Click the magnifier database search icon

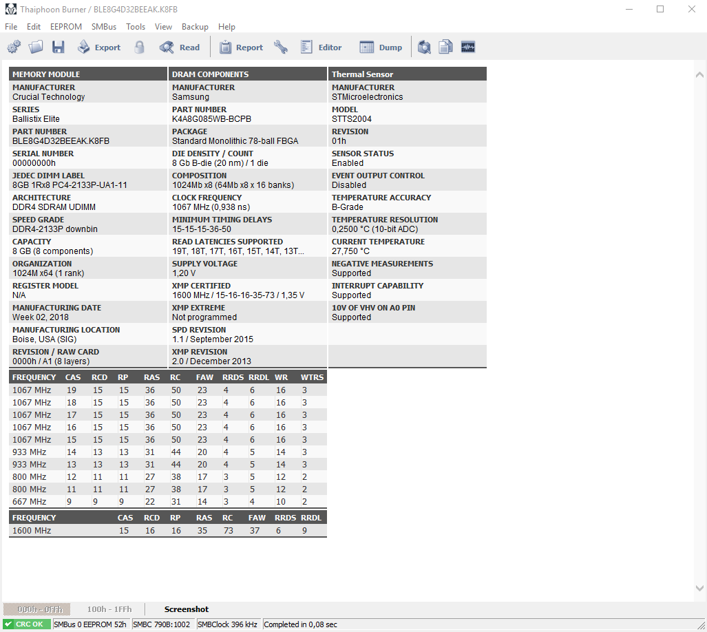pos(424,47)
